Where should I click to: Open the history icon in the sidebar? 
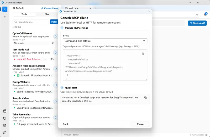click(5, 118)
